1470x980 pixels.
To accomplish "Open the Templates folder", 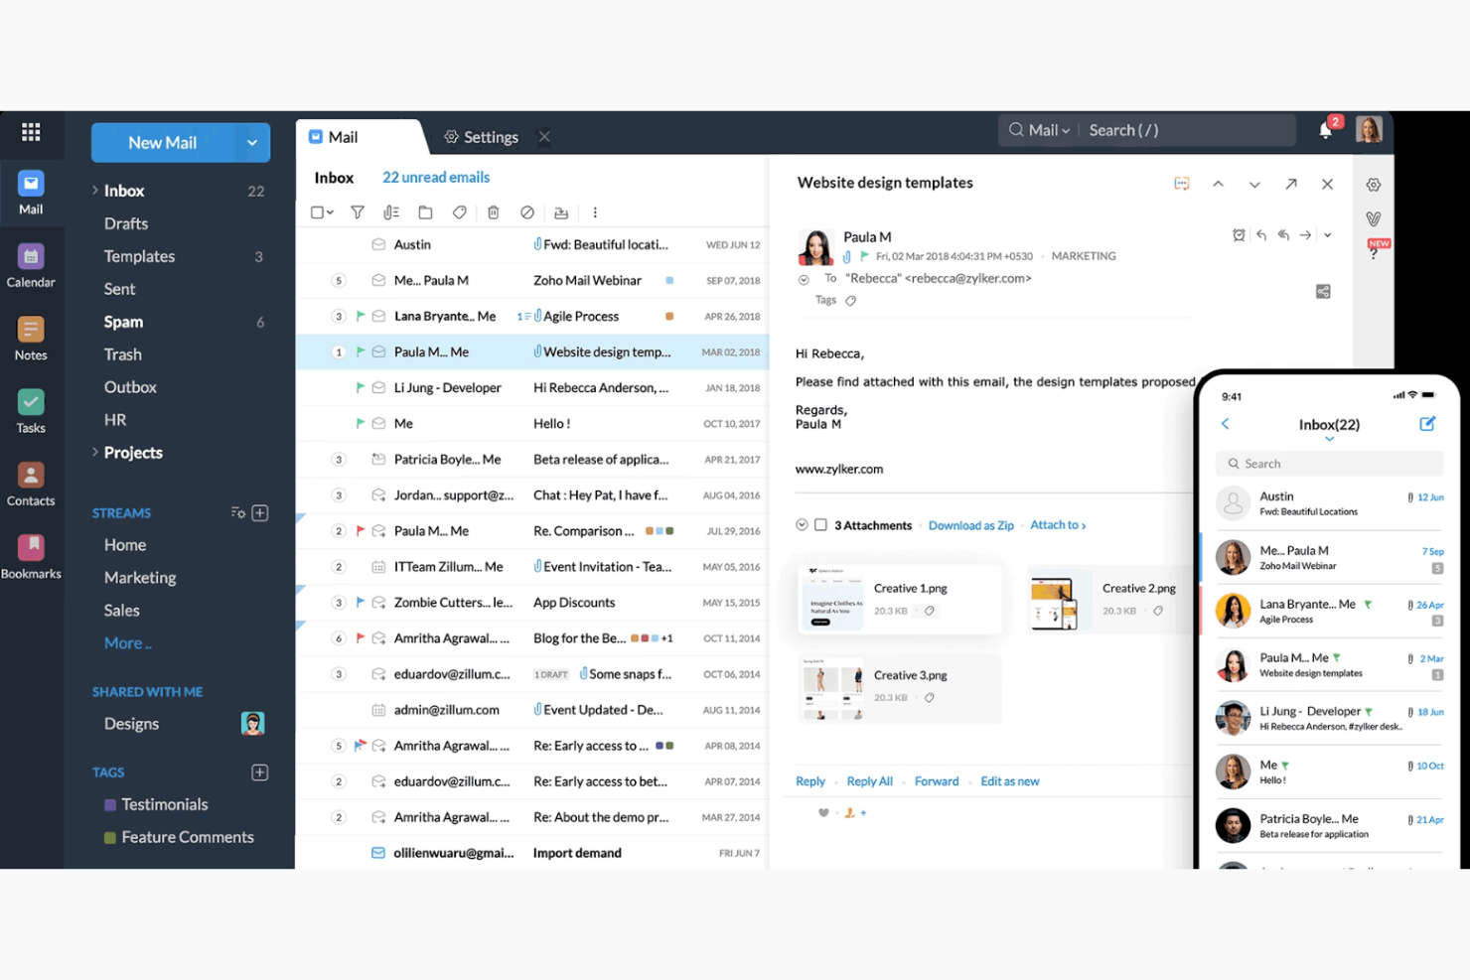I will [139, 256].
